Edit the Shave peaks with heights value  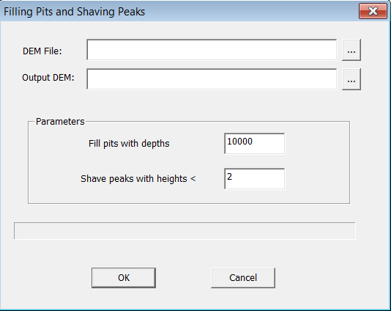pyautogui.click(x=254, y=179)
